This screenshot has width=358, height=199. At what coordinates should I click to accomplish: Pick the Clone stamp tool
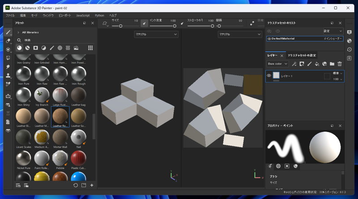(x=8, y=75)
